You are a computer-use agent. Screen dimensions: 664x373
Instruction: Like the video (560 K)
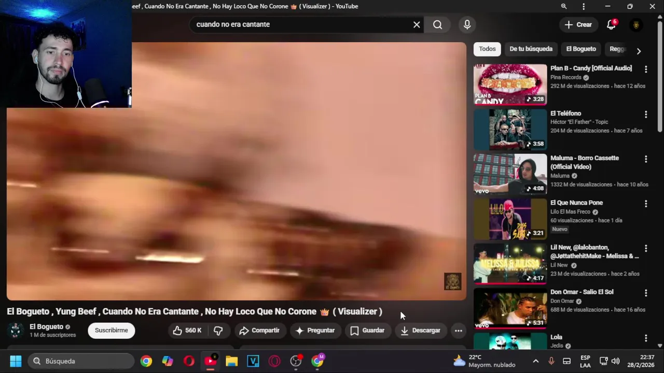[x=187, y=330]
